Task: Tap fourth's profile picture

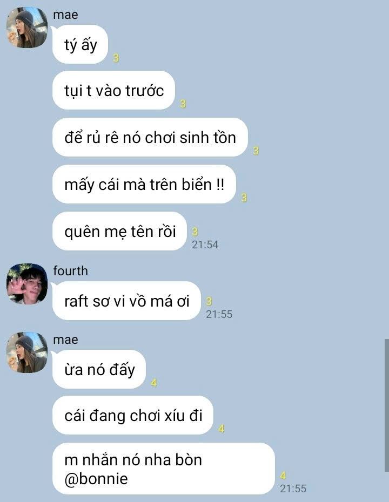Action: pos(27,284)
